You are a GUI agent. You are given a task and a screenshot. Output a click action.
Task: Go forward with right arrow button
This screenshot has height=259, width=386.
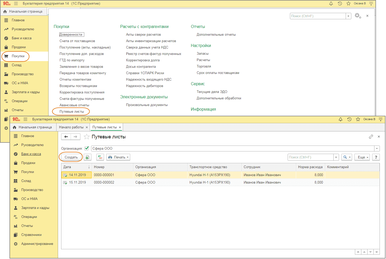point(76,137)
